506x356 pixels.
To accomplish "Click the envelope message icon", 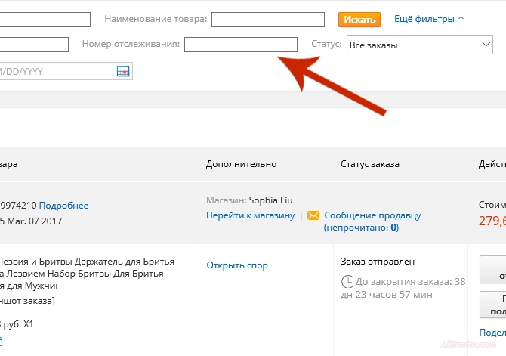I will tap(313, 215).
